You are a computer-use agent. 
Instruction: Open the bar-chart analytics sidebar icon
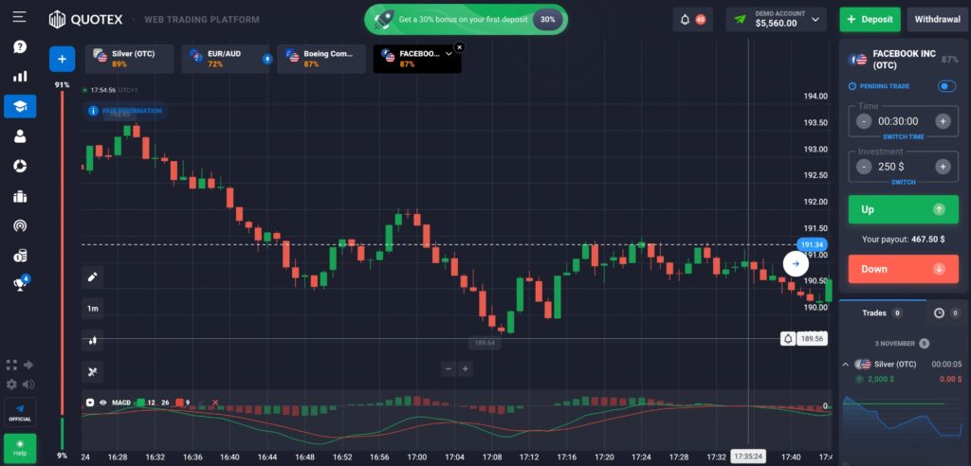point(20,77)
